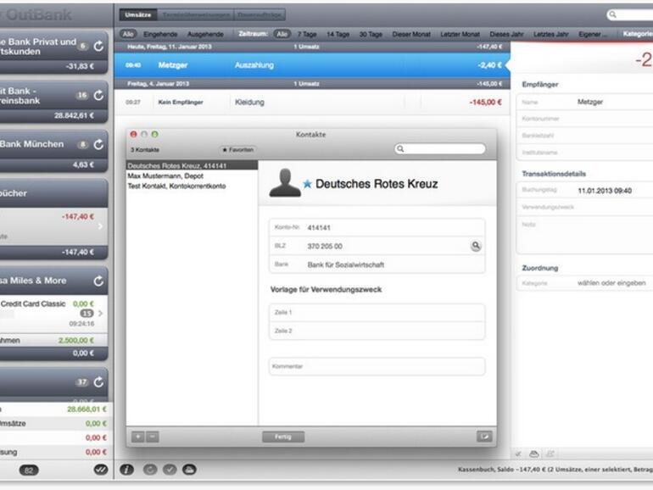Screen dimensions: 653x490
Task: Select the Metzger Auszahlung transaction
Action: pos(312,65)
